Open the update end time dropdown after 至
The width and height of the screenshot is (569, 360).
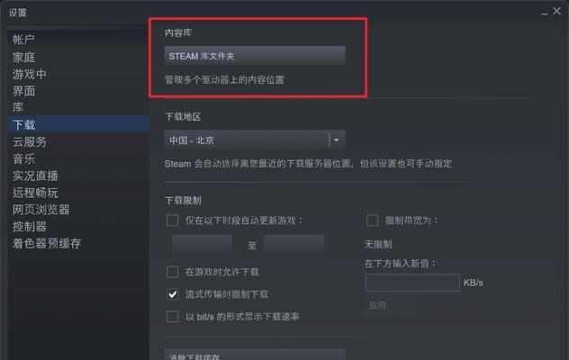tap(294, 244)
